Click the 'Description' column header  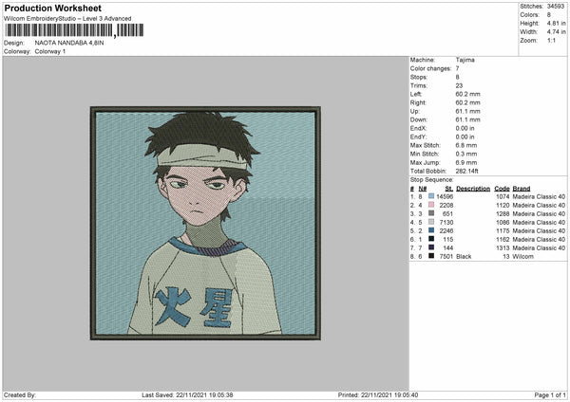473,189
